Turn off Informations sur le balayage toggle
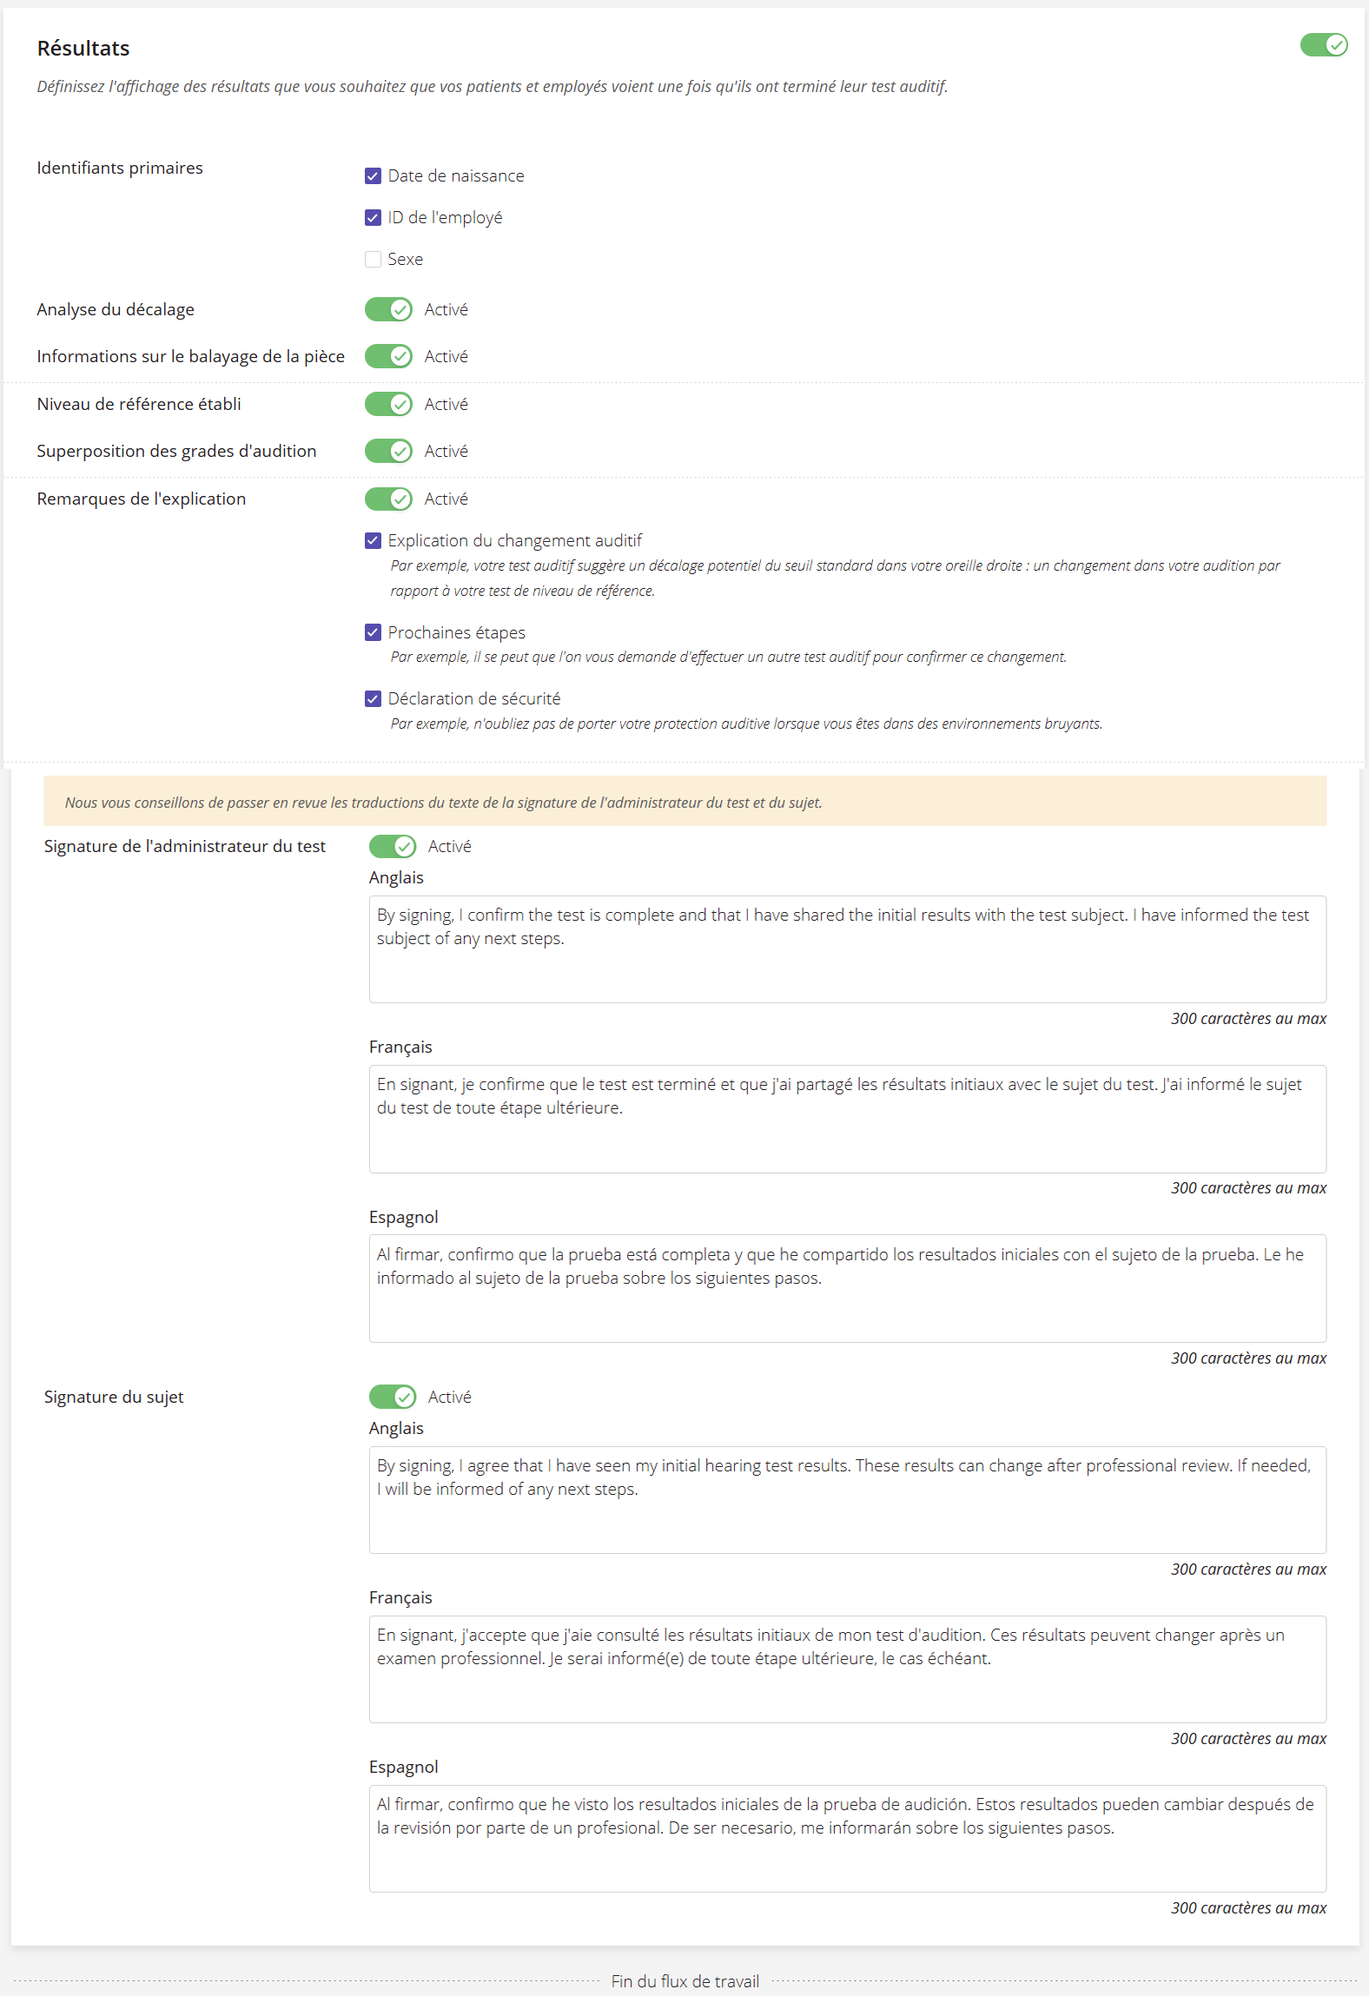 [x=388, y=356]
